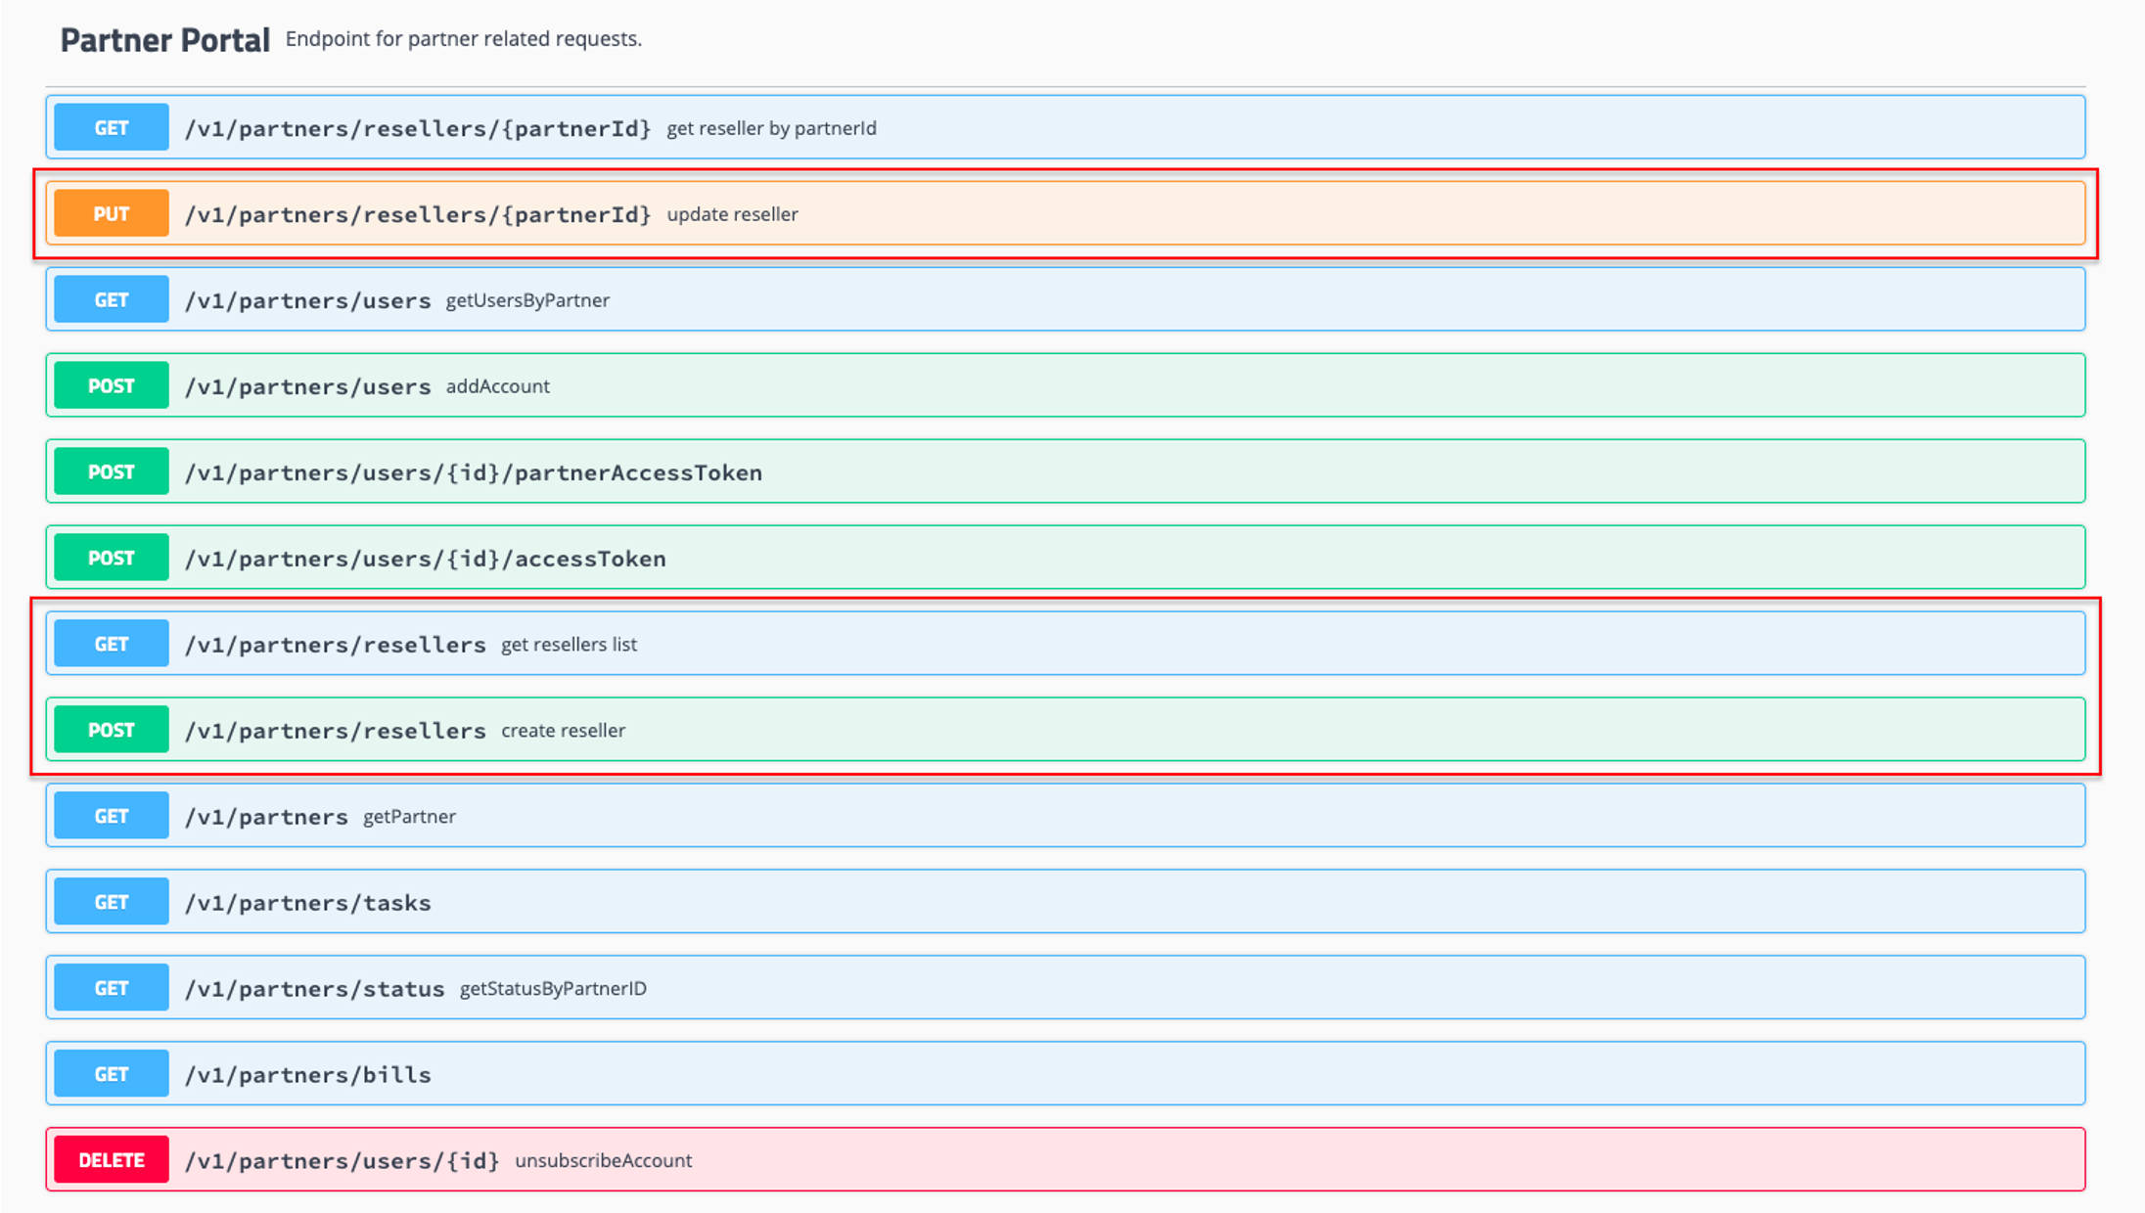2145x1213 pixels.
Task: Click 'unsubscribeAccount' summary text
Action: (x=604, y=1161)
